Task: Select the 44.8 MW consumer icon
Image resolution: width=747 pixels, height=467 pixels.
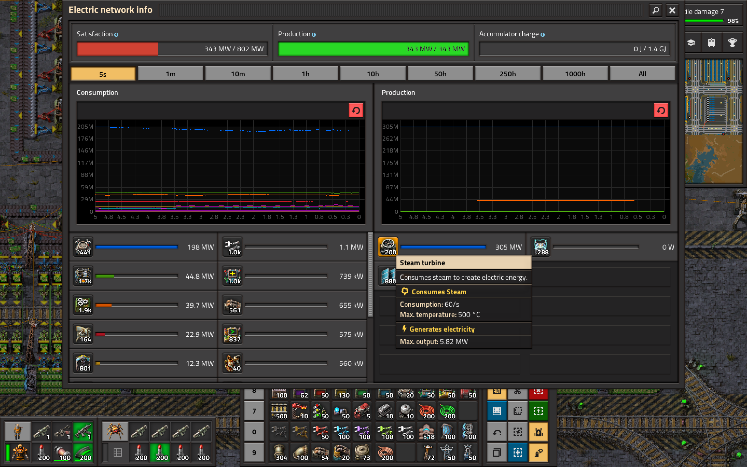Action: pos(83,276)
